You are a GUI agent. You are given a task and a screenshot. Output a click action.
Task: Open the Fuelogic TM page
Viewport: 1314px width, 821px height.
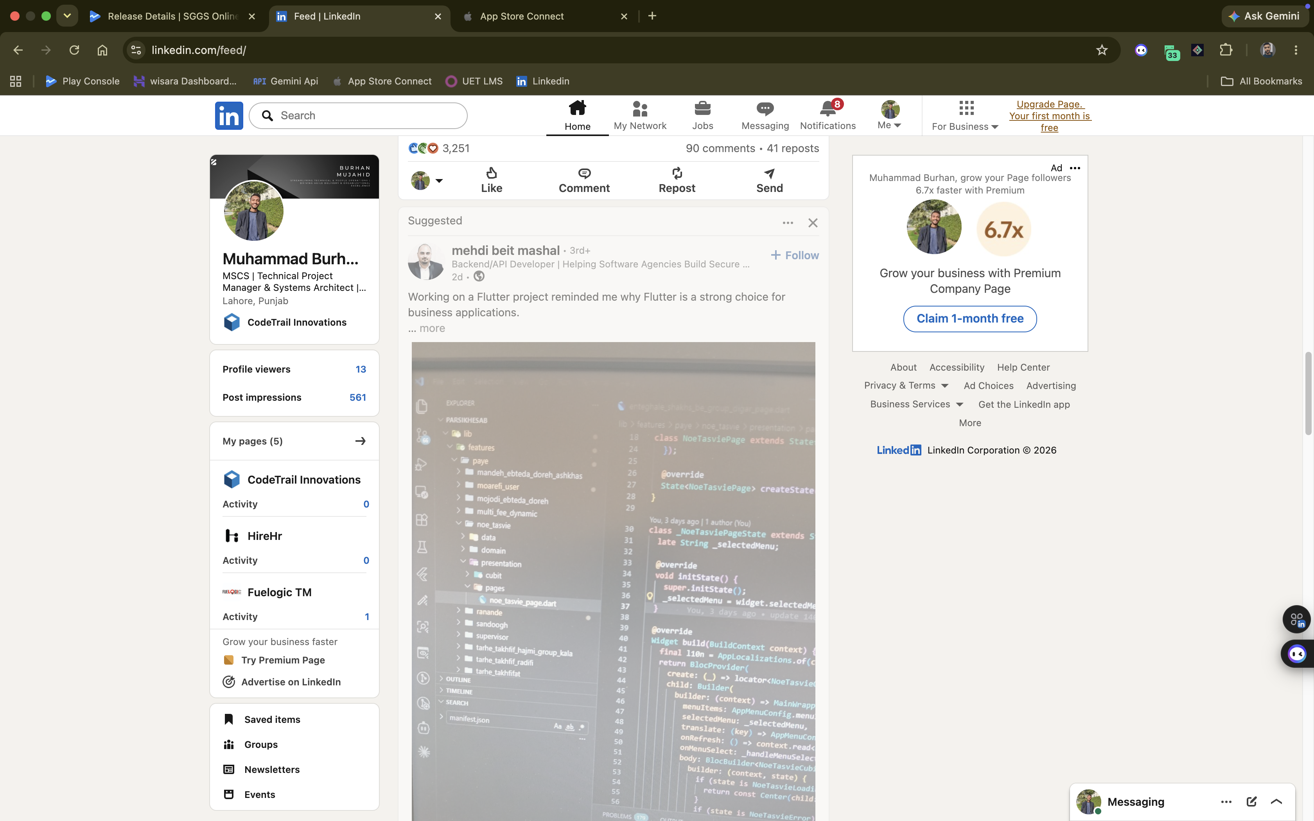(x=267, y=592)
